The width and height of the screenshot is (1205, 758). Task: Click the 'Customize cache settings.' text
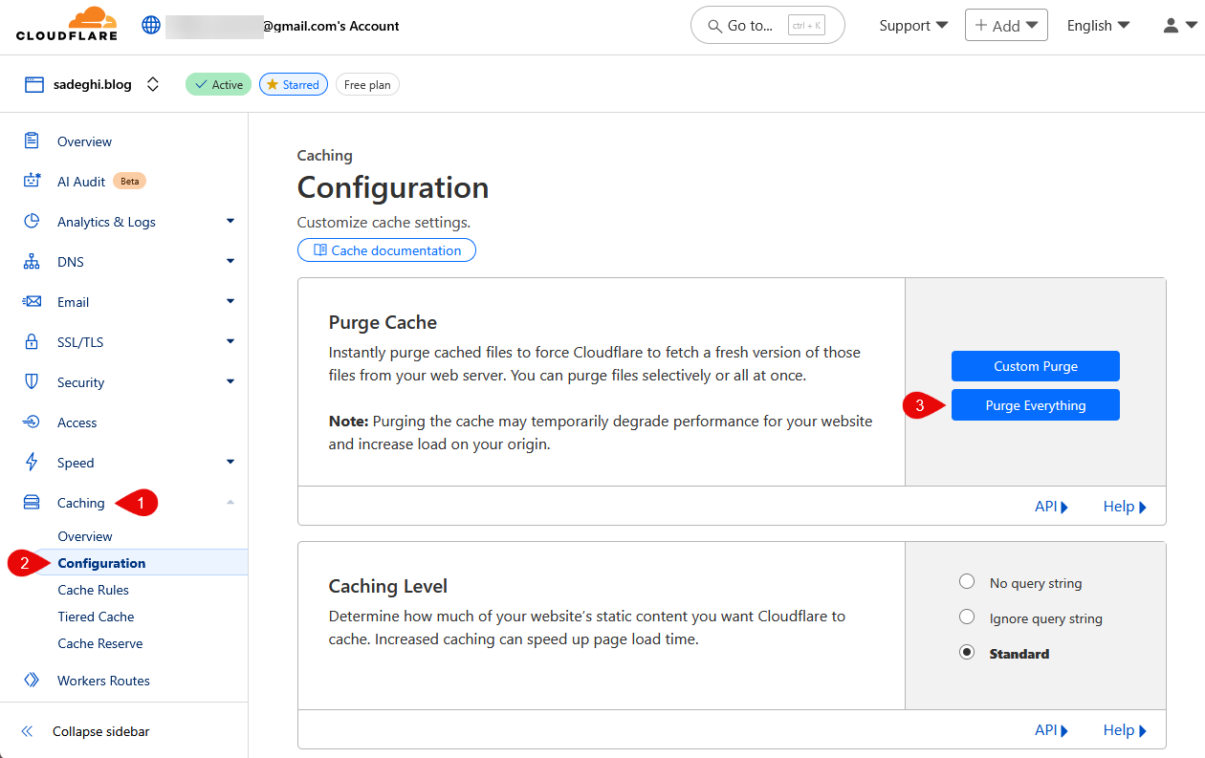(383, 222)
